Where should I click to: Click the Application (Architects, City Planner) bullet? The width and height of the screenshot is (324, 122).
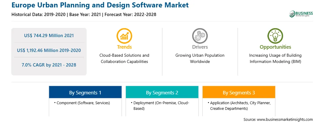(241, 105)
